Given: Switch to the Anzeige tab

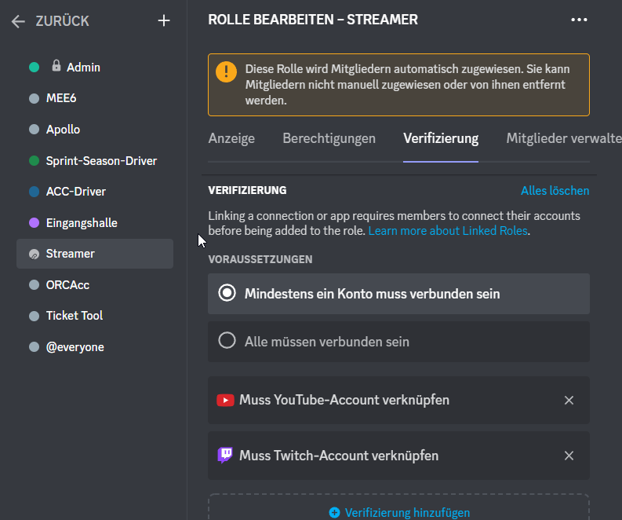Looking at the screenshot, I should point(231,139).
